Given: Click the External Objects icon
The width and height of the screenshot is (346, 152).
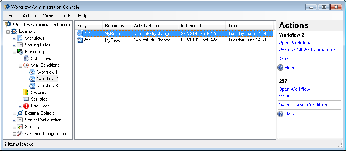Looking at the screenshot, I should point(20,113).
